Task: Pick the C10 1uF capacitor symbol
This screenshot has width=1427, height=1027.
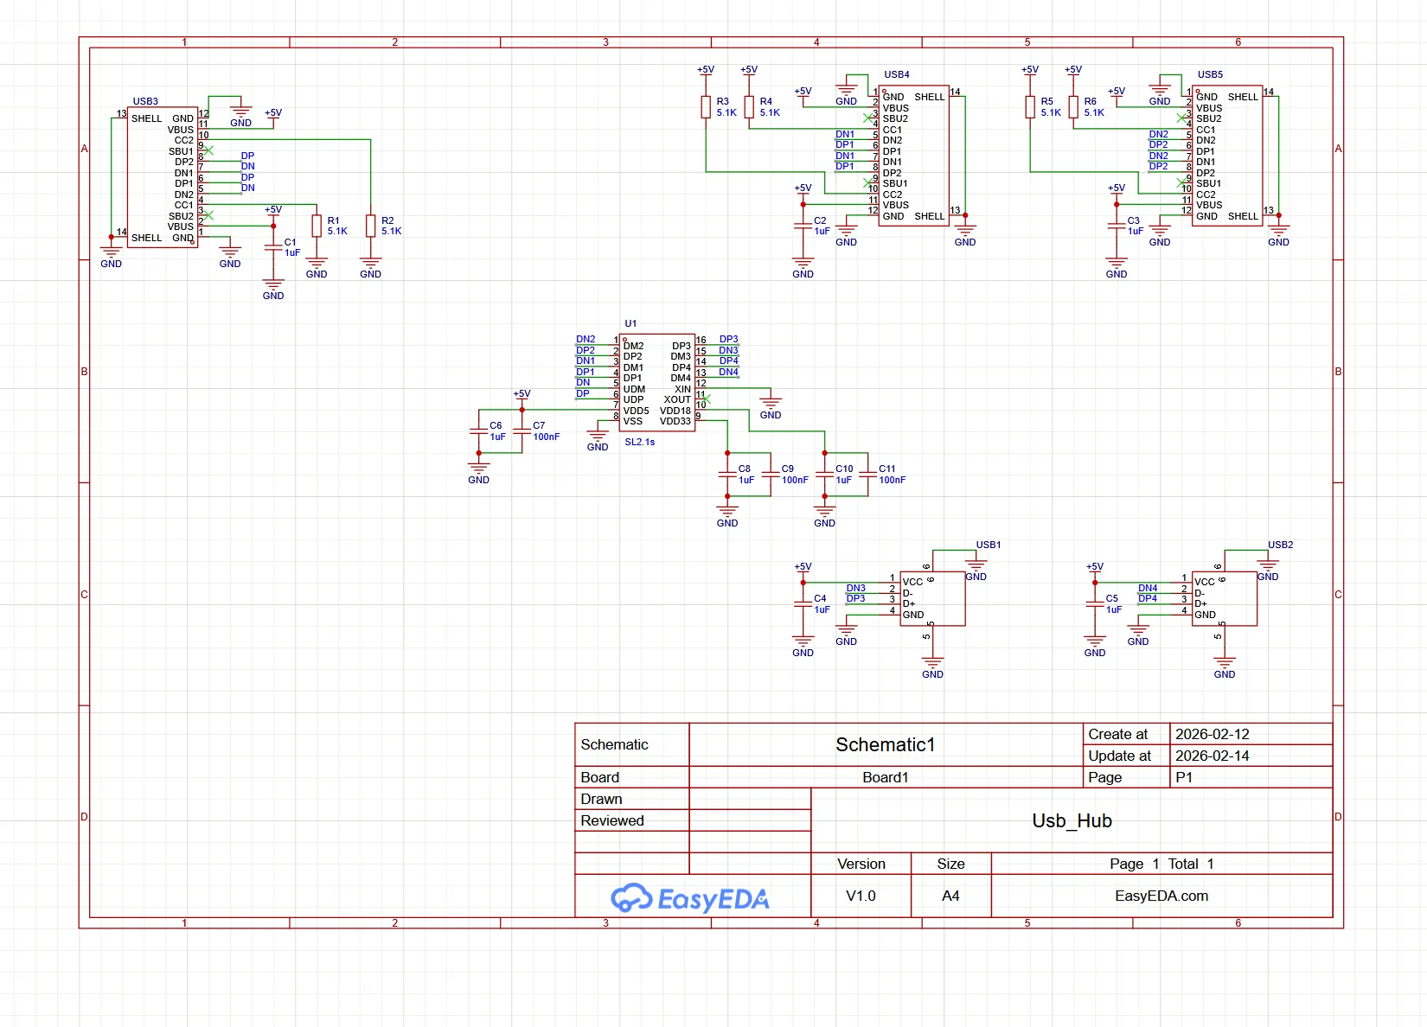Action: 824,474
